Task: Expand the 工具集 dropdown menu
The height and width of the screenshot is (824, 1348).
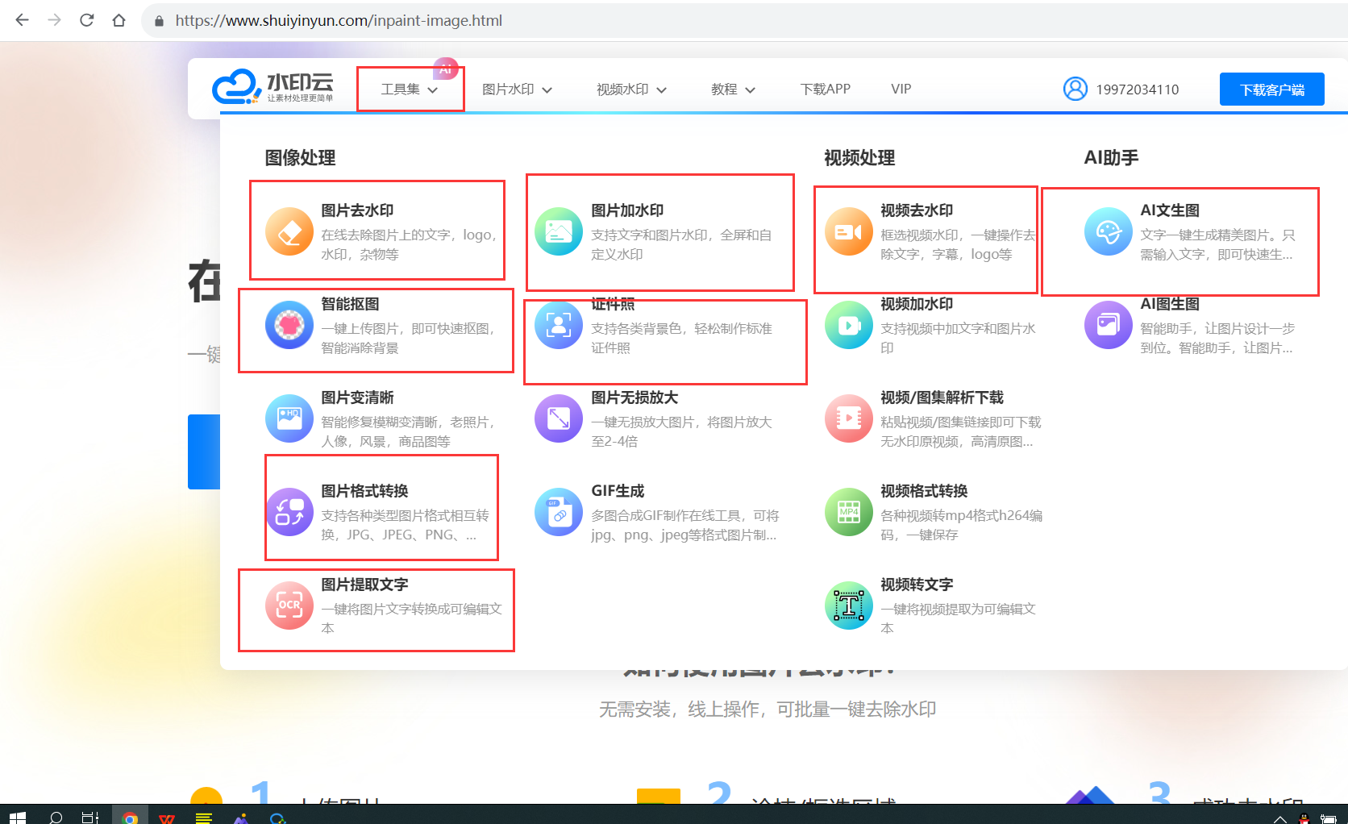Action: pyautogui.click(x=410, y=89)
